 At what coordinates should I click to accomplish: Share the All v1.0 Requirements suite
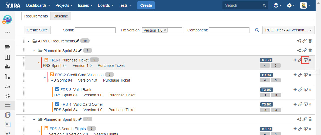tap(299, 41)
